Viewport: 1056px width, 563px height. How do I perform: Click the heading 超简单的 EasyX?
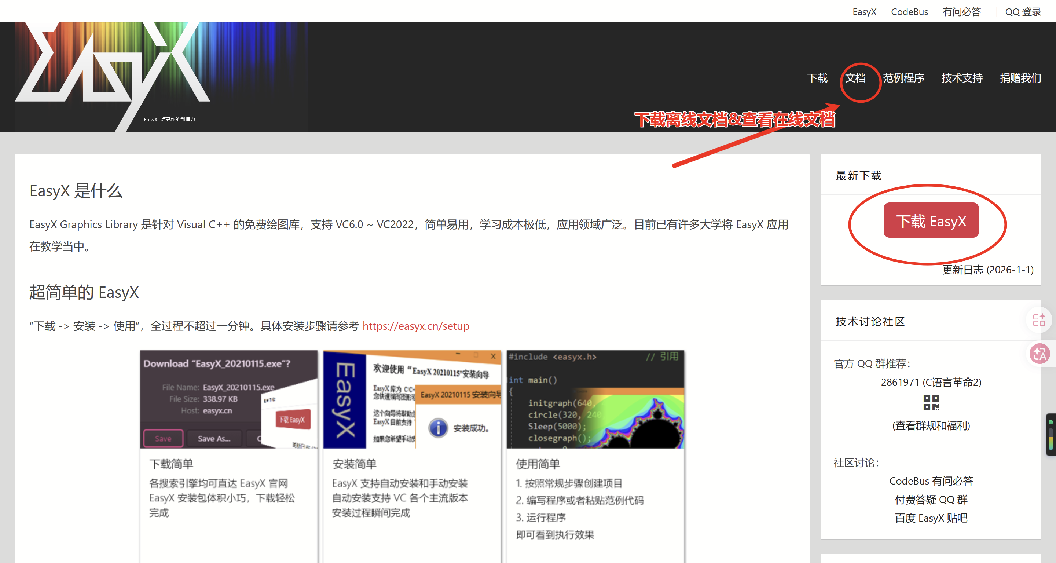[84, 293]
